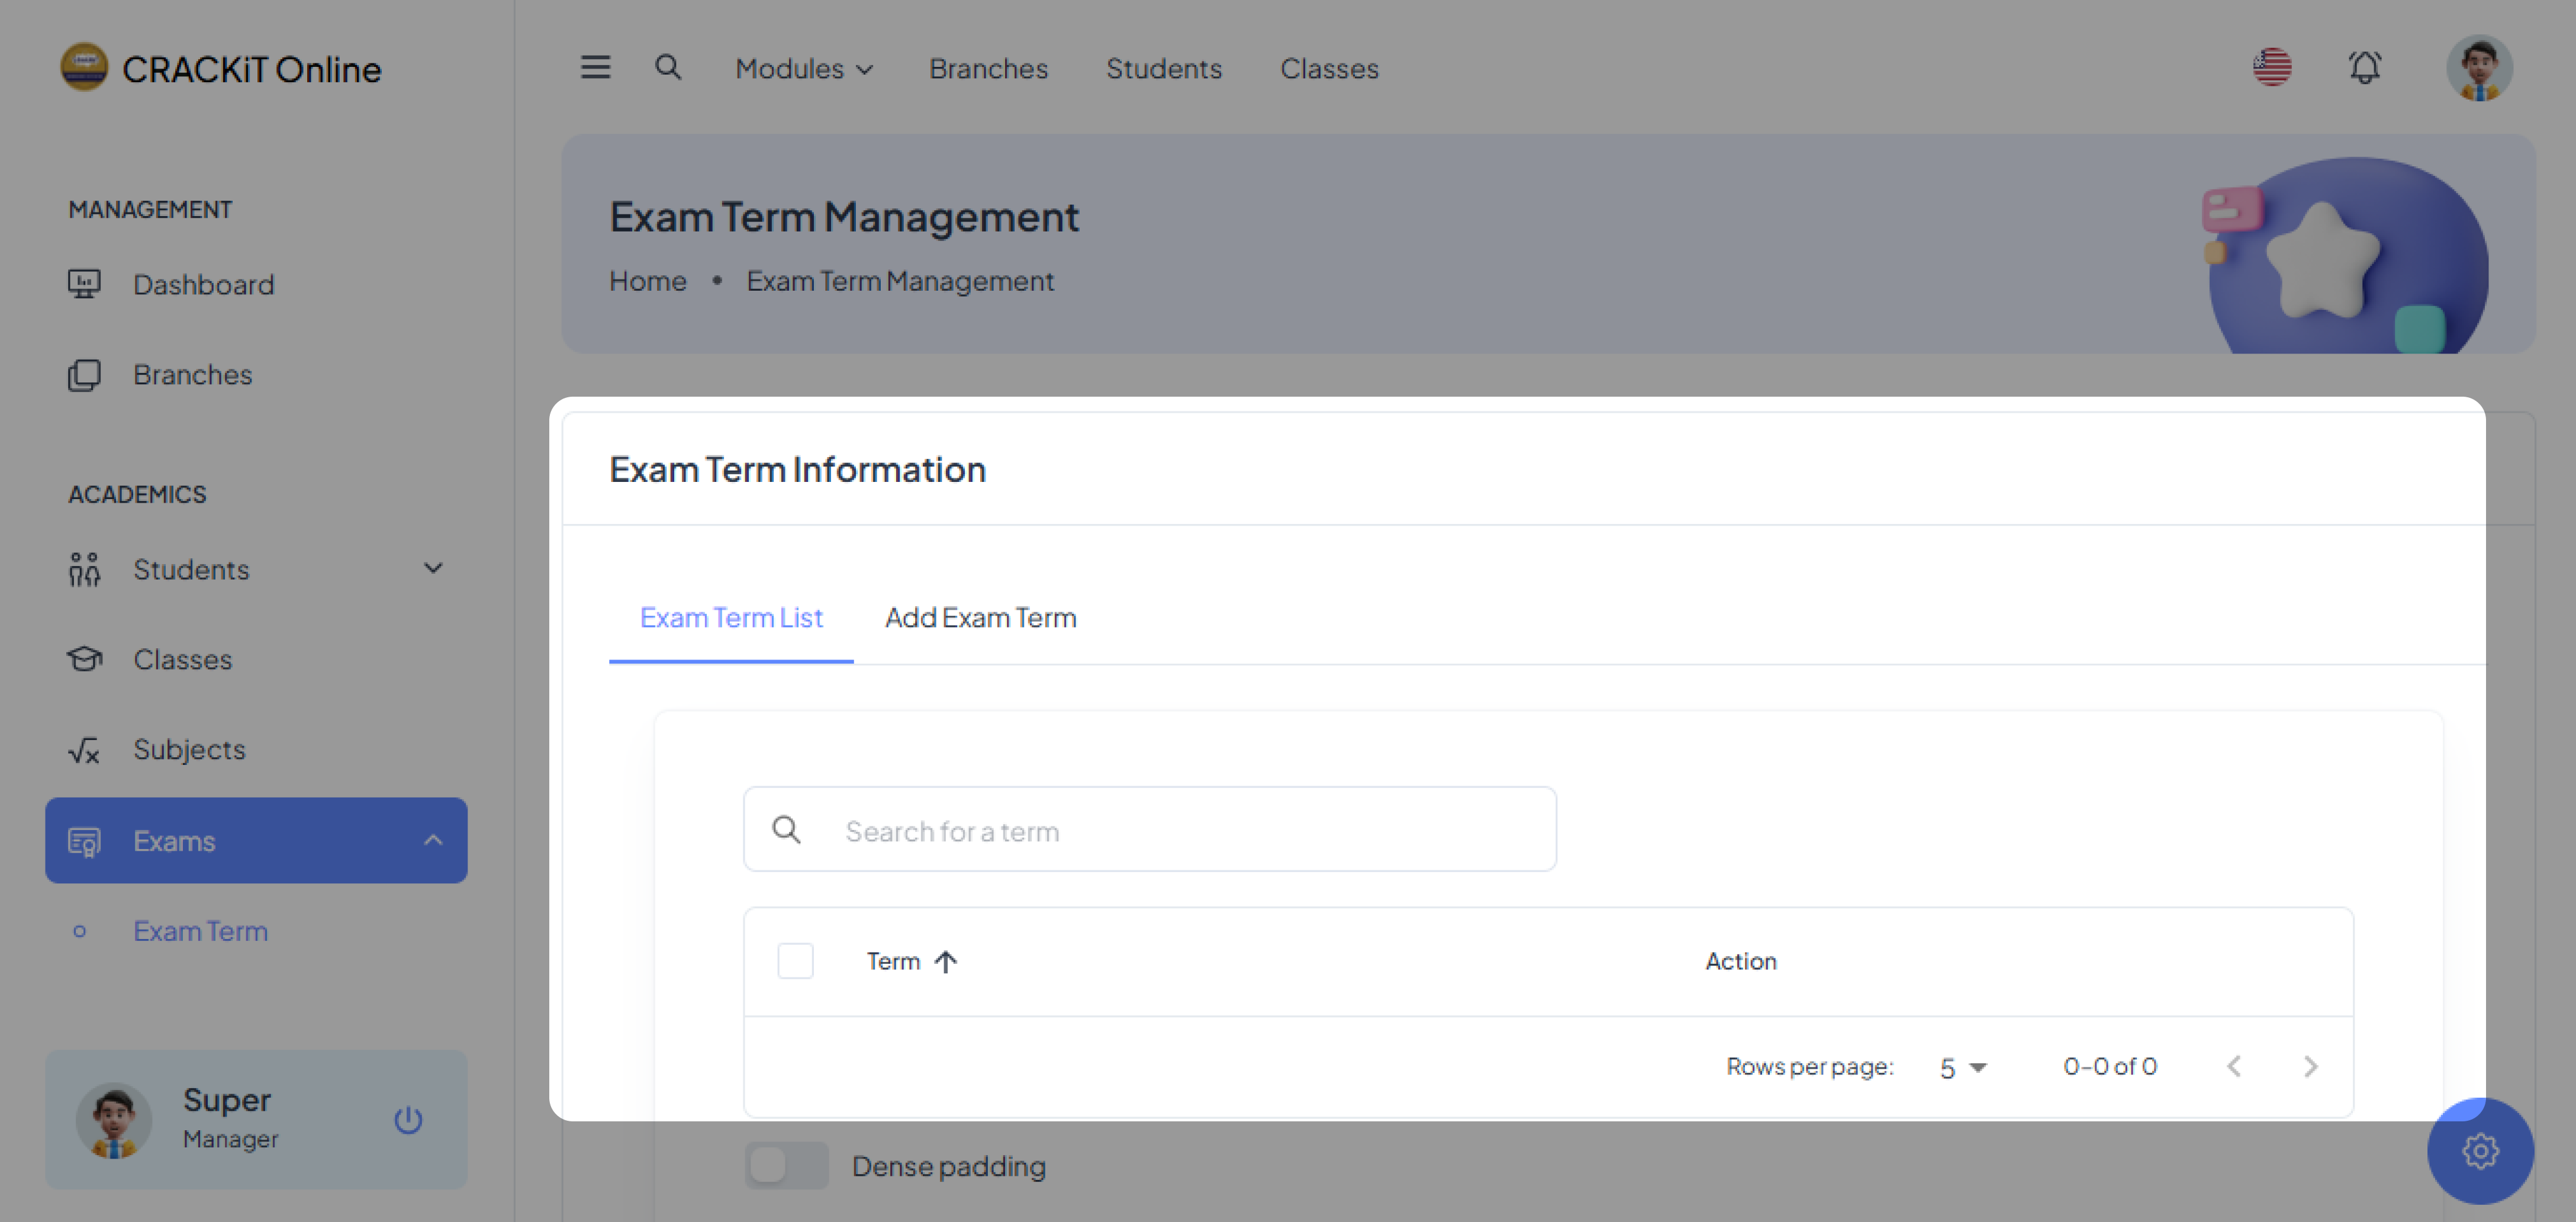Select the Exam Term List tab
This screenshot has width=2576, height=1222.
731,618
